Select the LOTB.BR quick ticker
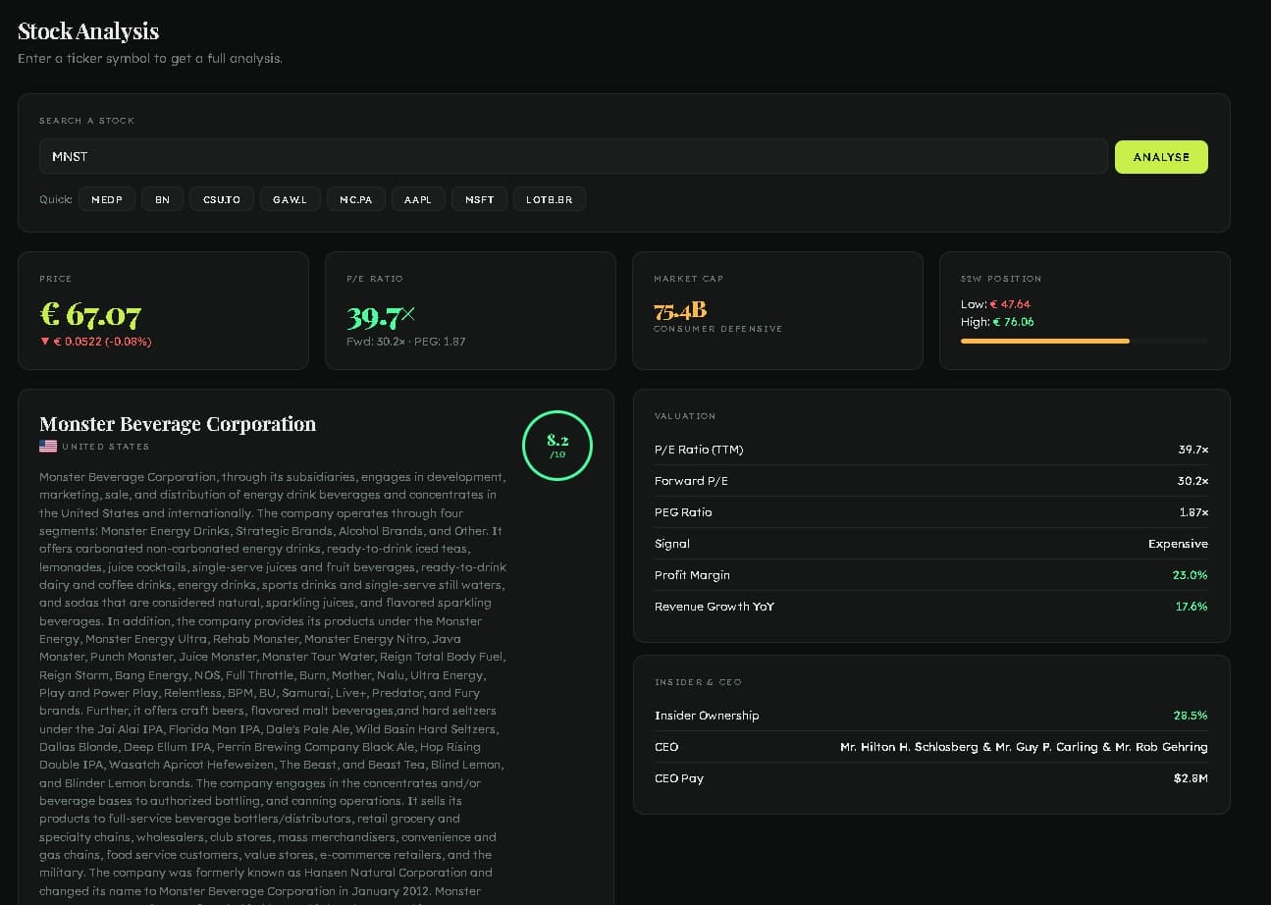 tap(549, 199)
